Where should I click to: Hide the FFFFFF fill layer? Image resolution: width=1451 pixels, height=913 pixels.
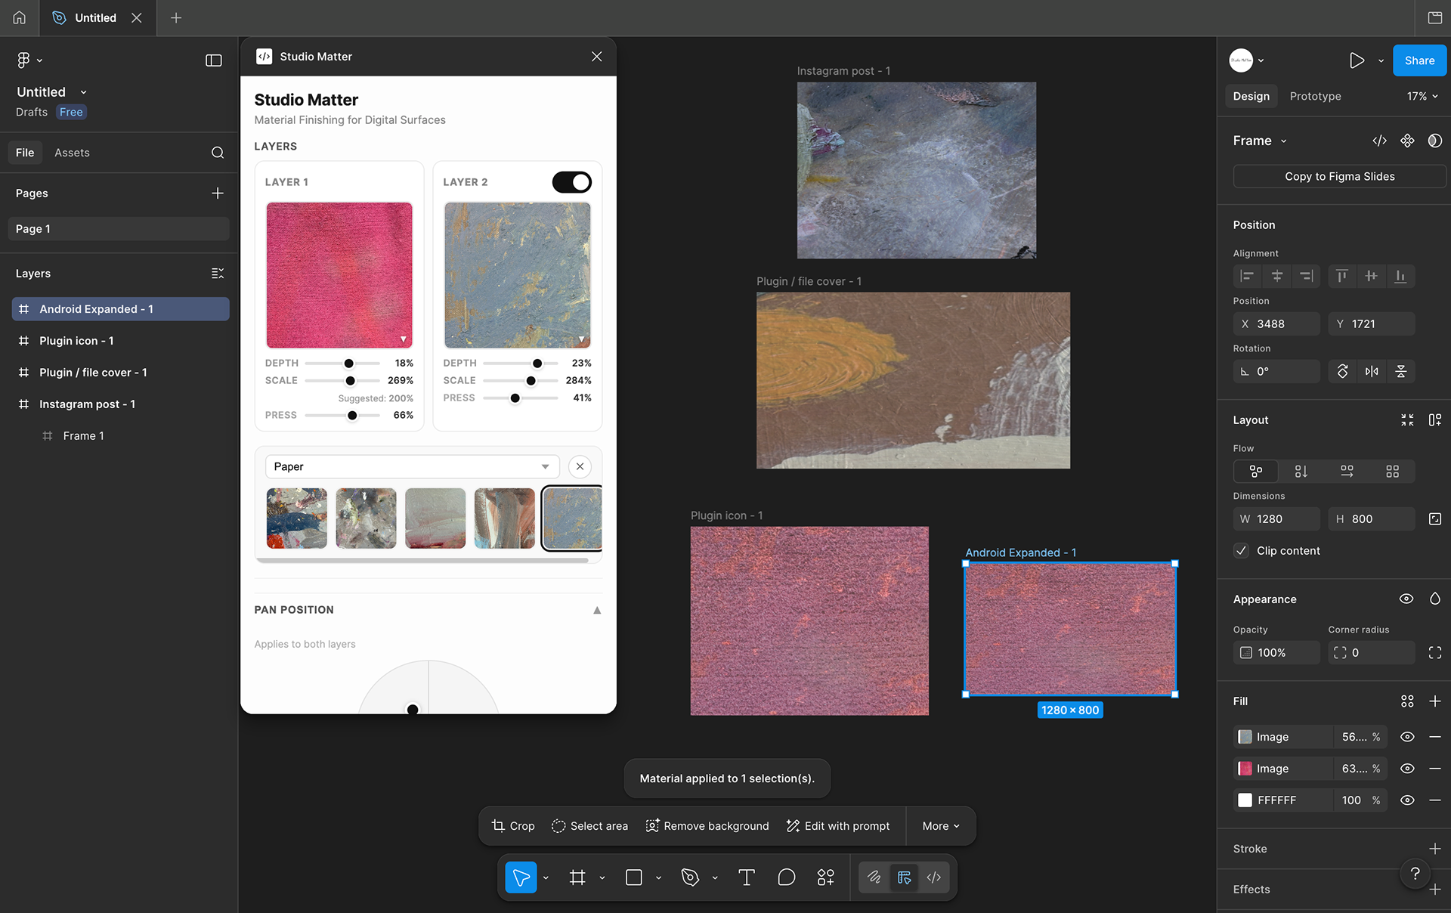[1406, 800]
